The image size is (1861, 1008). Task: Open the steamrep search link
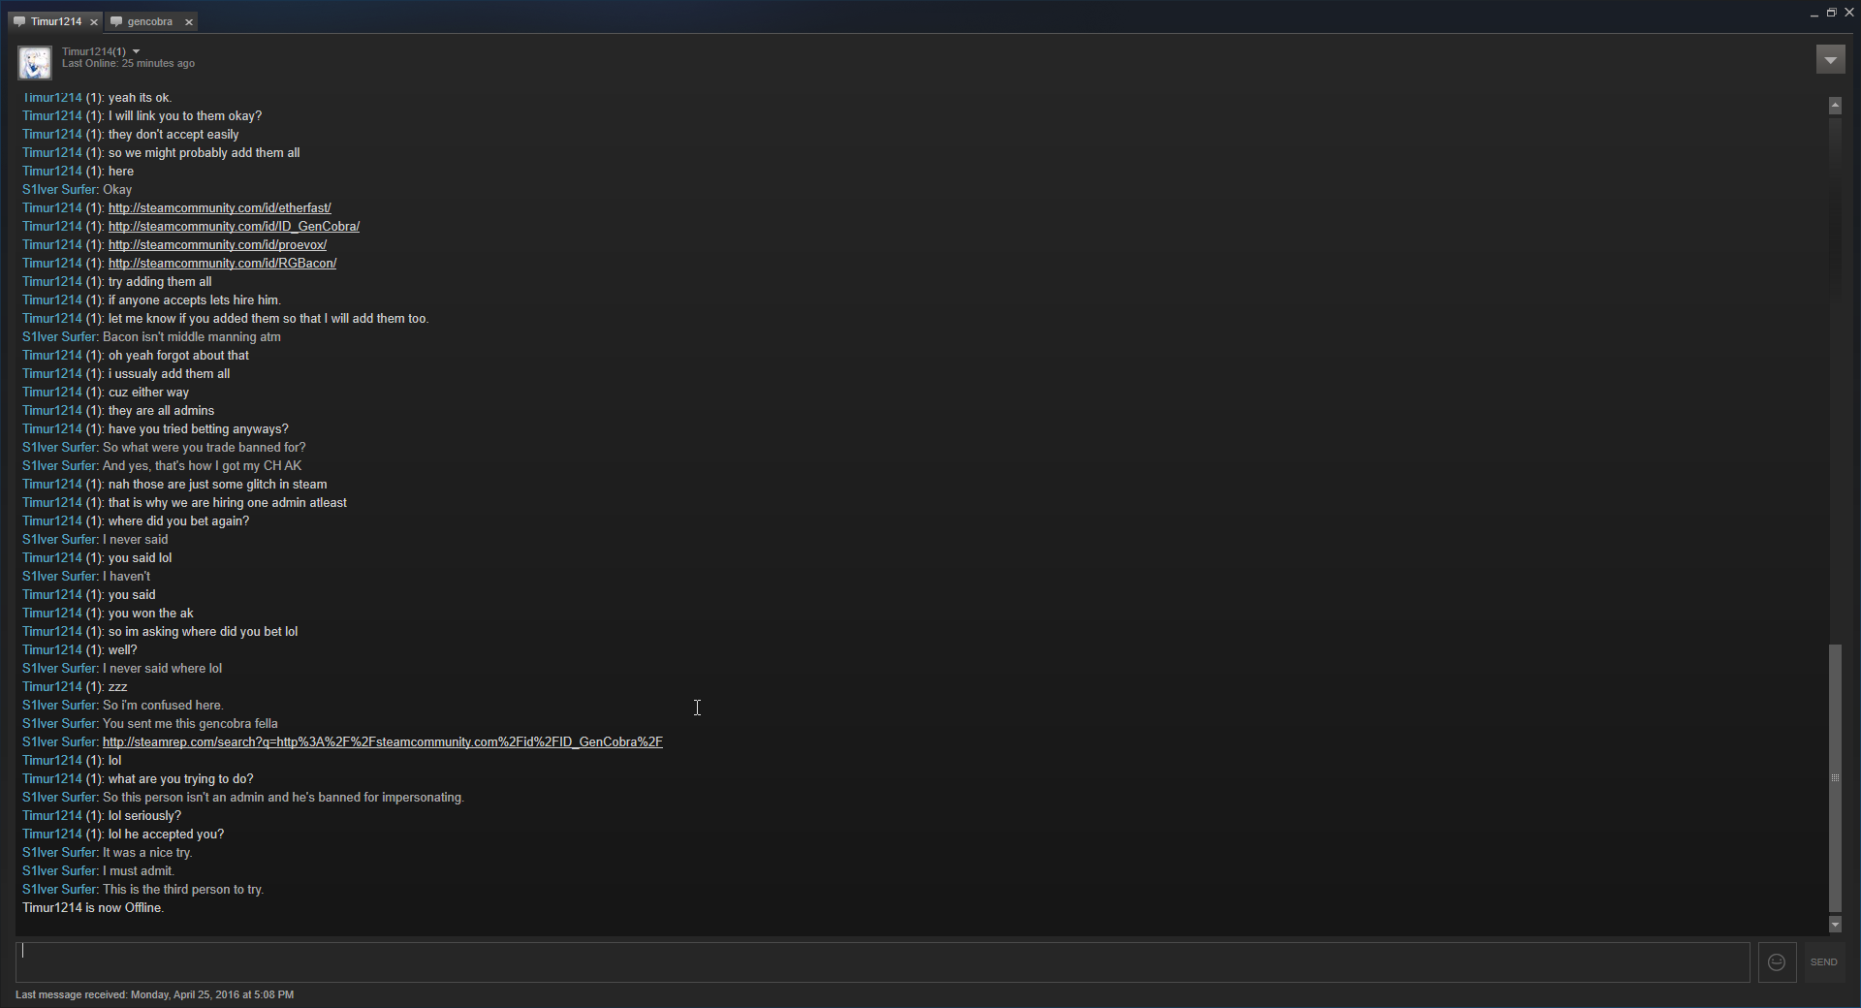point(383,741)
